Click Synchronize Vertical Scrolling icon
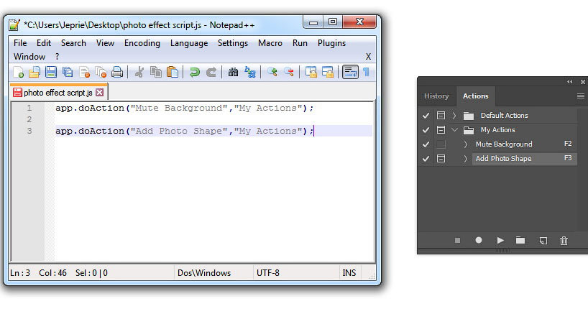This screenshot has width=588, height=309. click(x=311, y=72)
